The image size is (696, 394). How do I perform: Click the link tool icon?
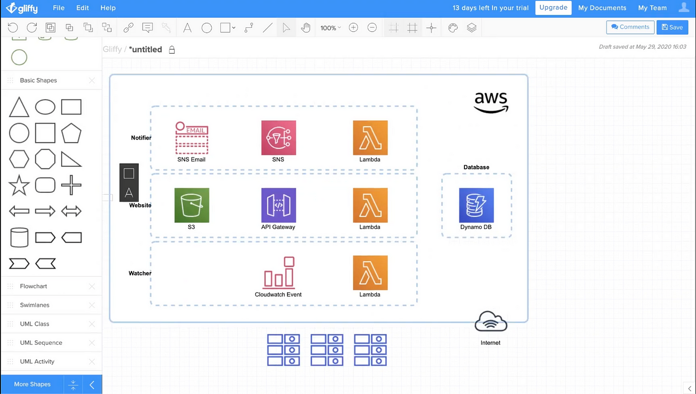128,28
